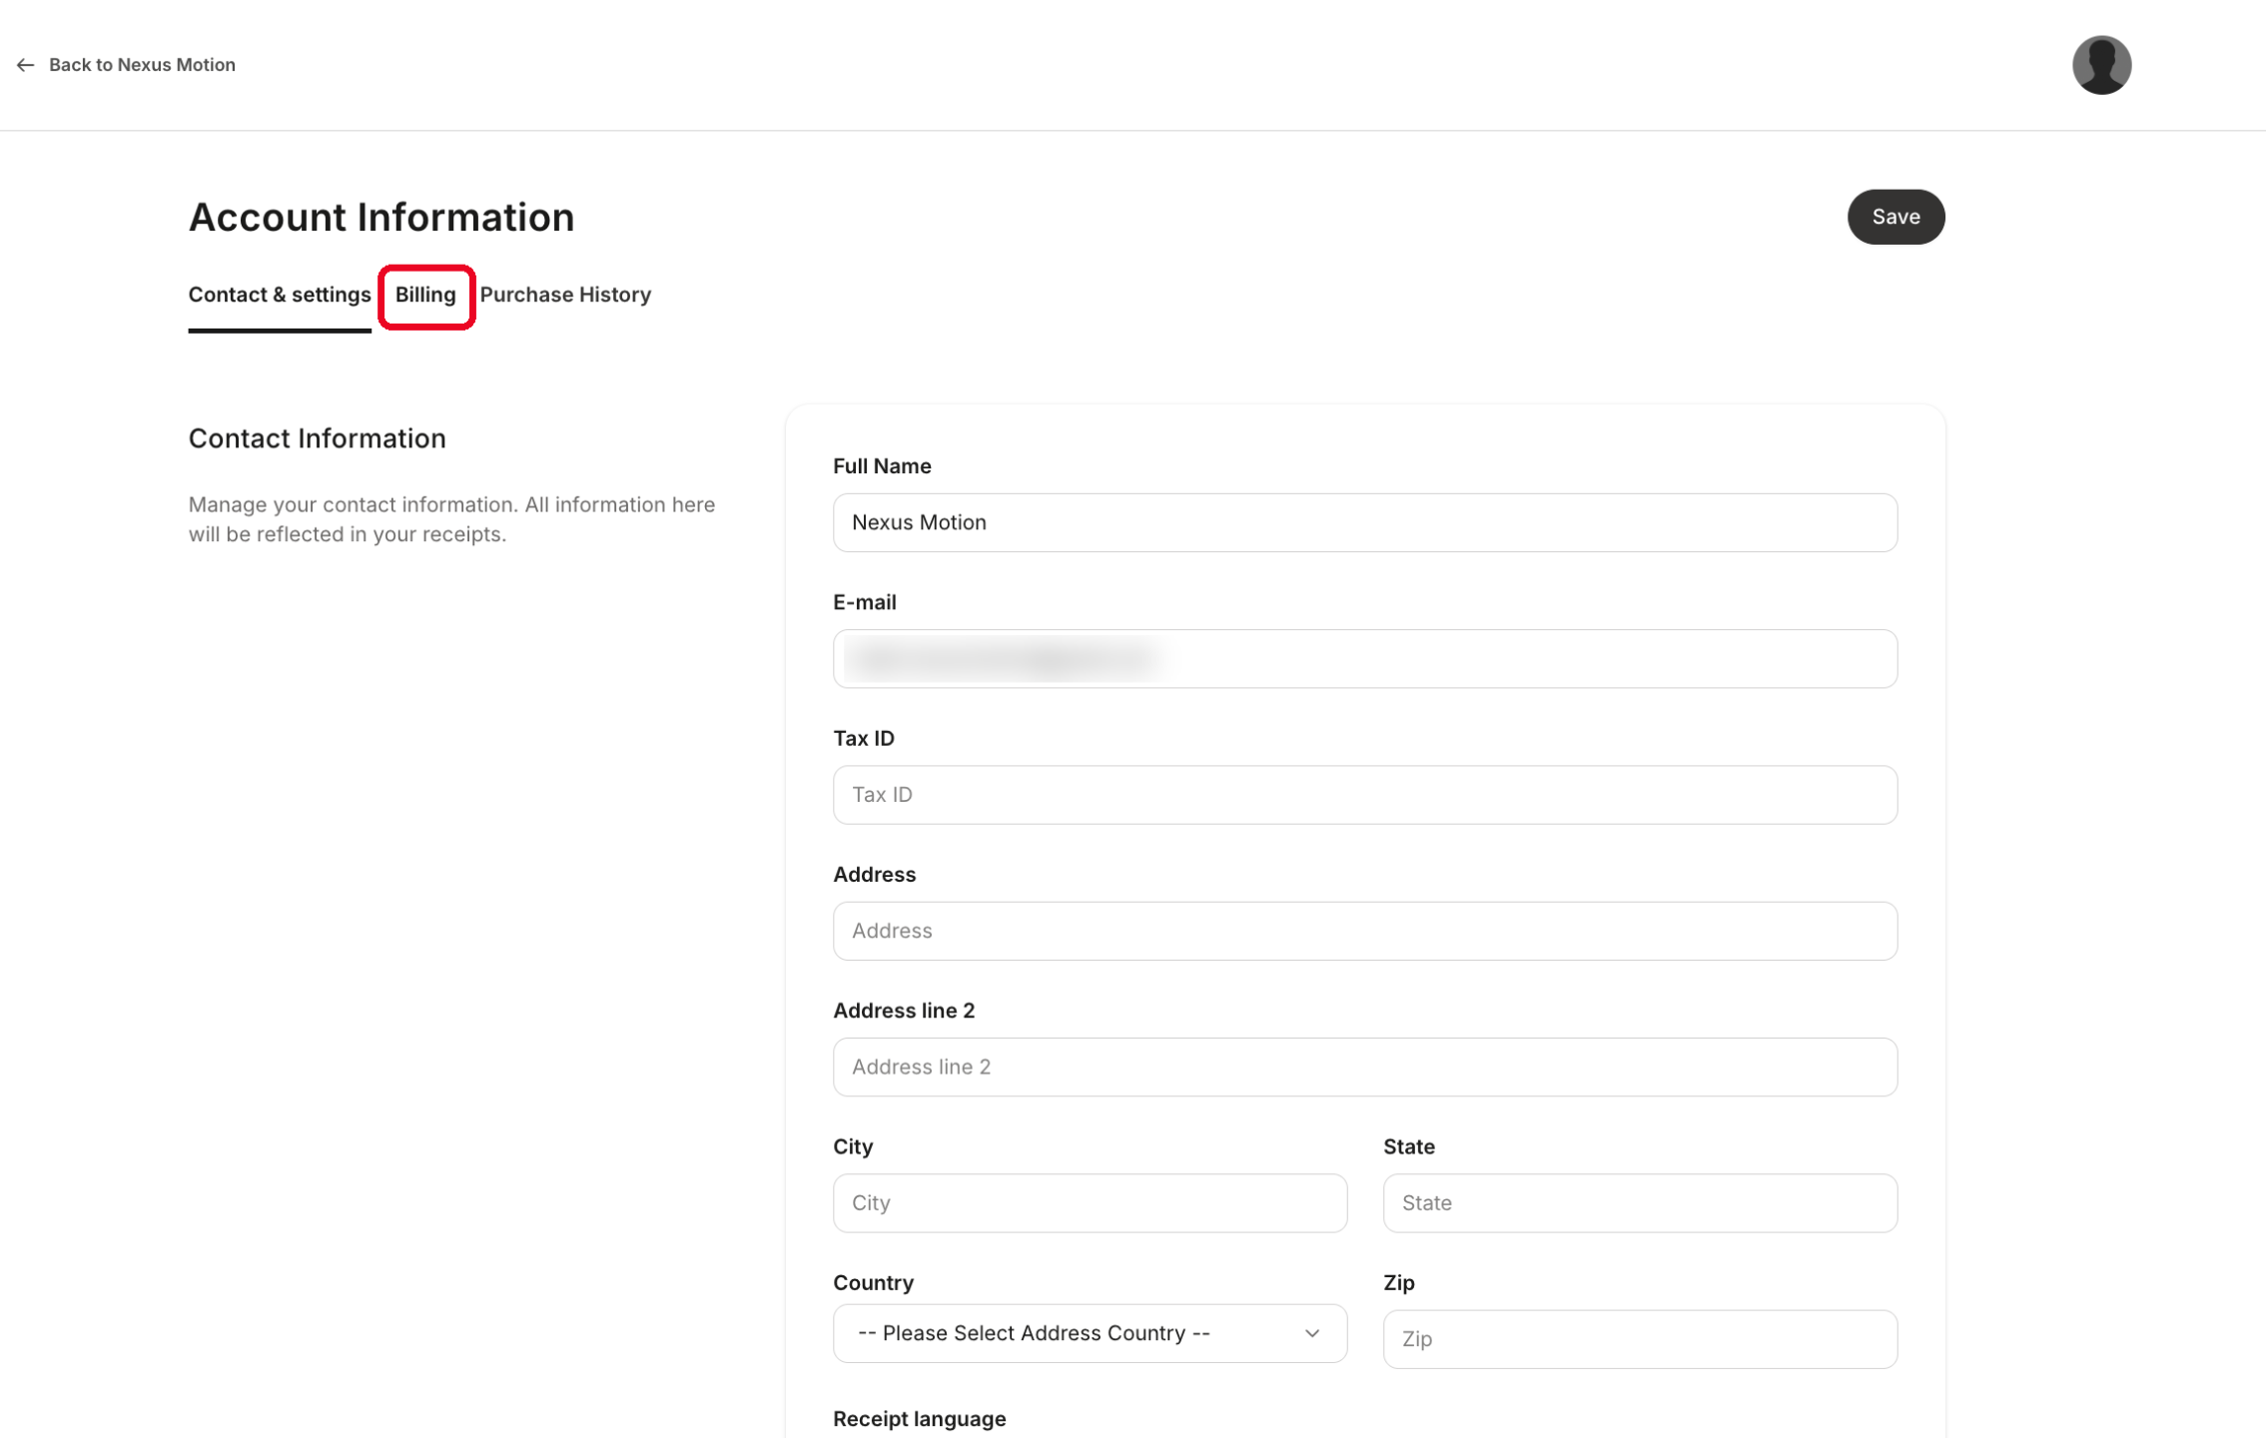
Task: Save the account information
Action: tap(1894, 217)
